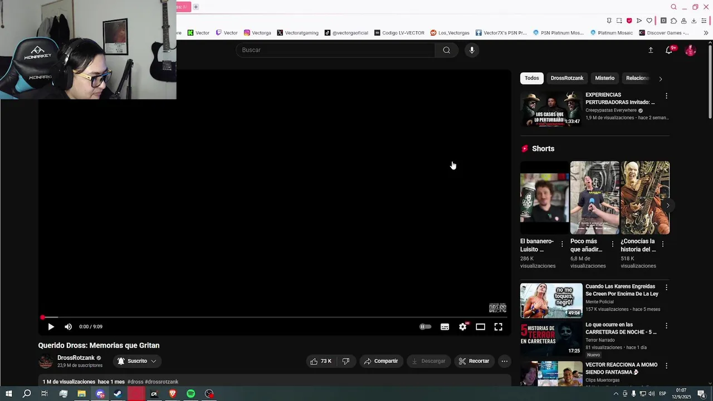Open the Compartir share dialog

[x=381, y=361]
